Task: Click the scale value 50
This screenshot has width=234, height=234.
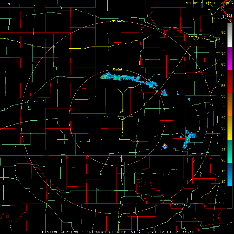Action: point(223,96)
